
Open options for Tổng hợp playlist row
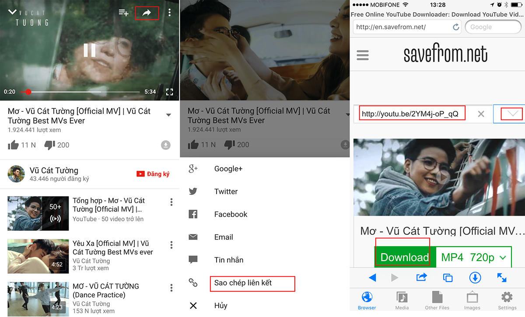point(171,202)
